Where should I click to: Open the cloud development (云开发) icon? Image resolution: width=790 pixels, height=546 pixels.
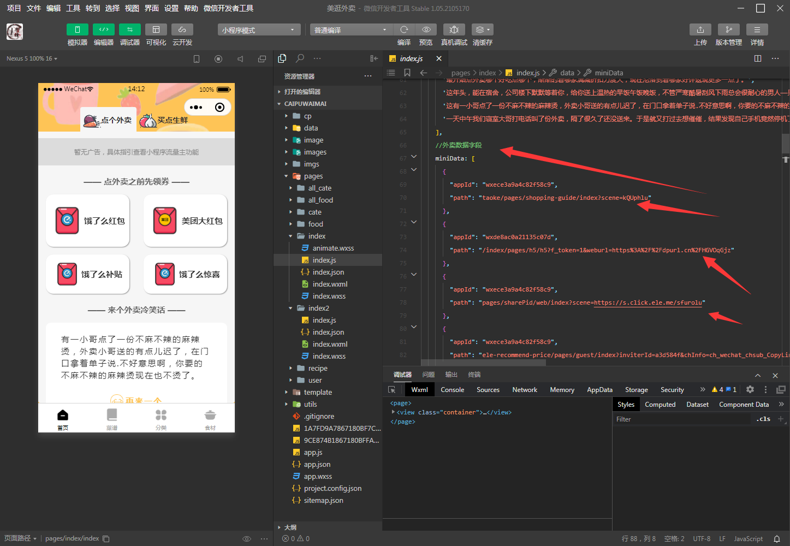point(182,29)
